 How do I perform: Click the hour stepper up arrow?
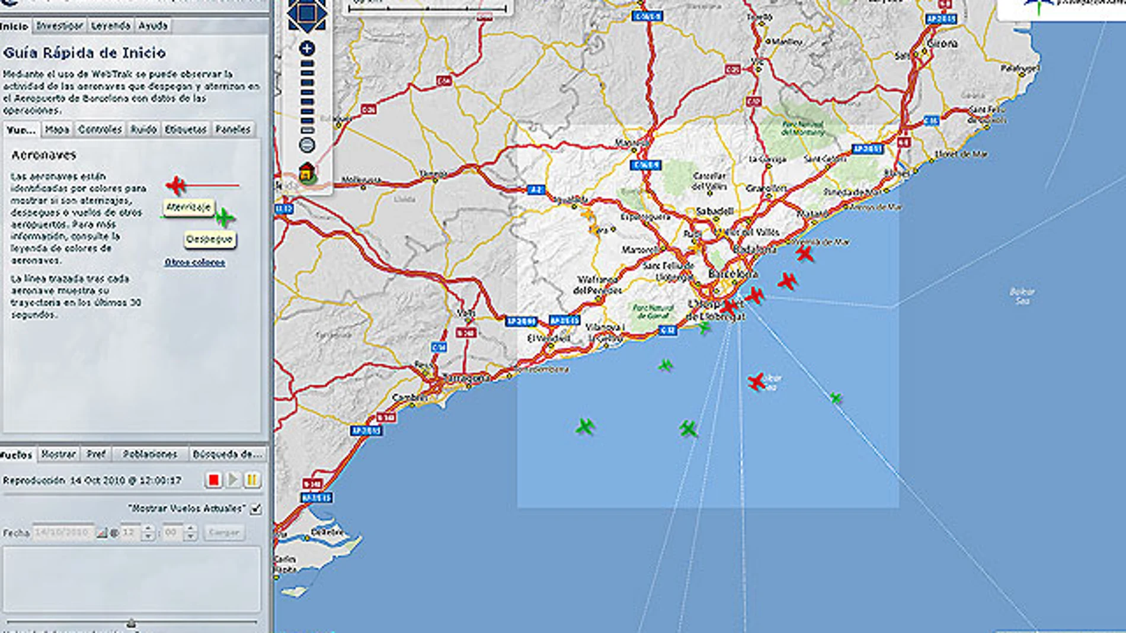click(147, 529)
